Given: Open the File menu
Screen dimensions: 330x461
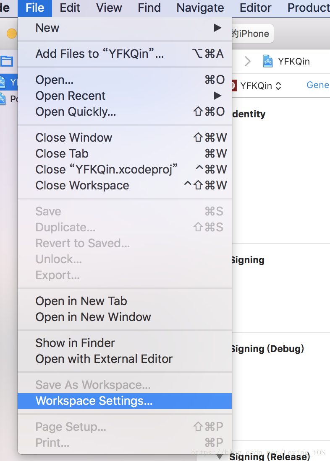Looking at the screenshot, I should click(x=35, y=8).
